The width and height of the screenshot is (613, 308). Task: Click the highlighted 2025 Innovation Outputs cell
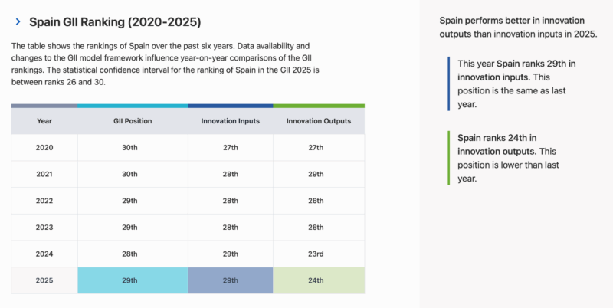click(x=318, y=280)
